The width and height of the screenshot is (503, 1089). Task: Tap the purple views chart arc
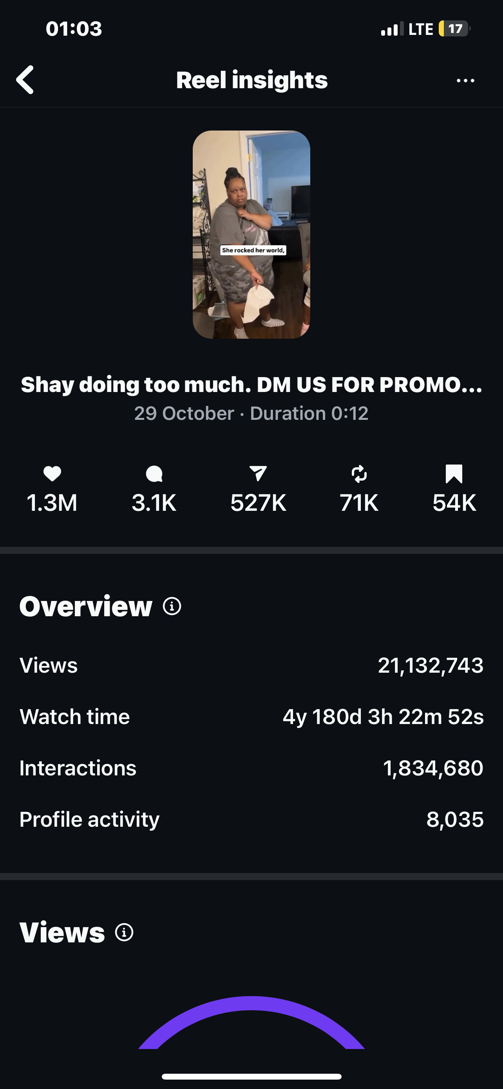251,1004
